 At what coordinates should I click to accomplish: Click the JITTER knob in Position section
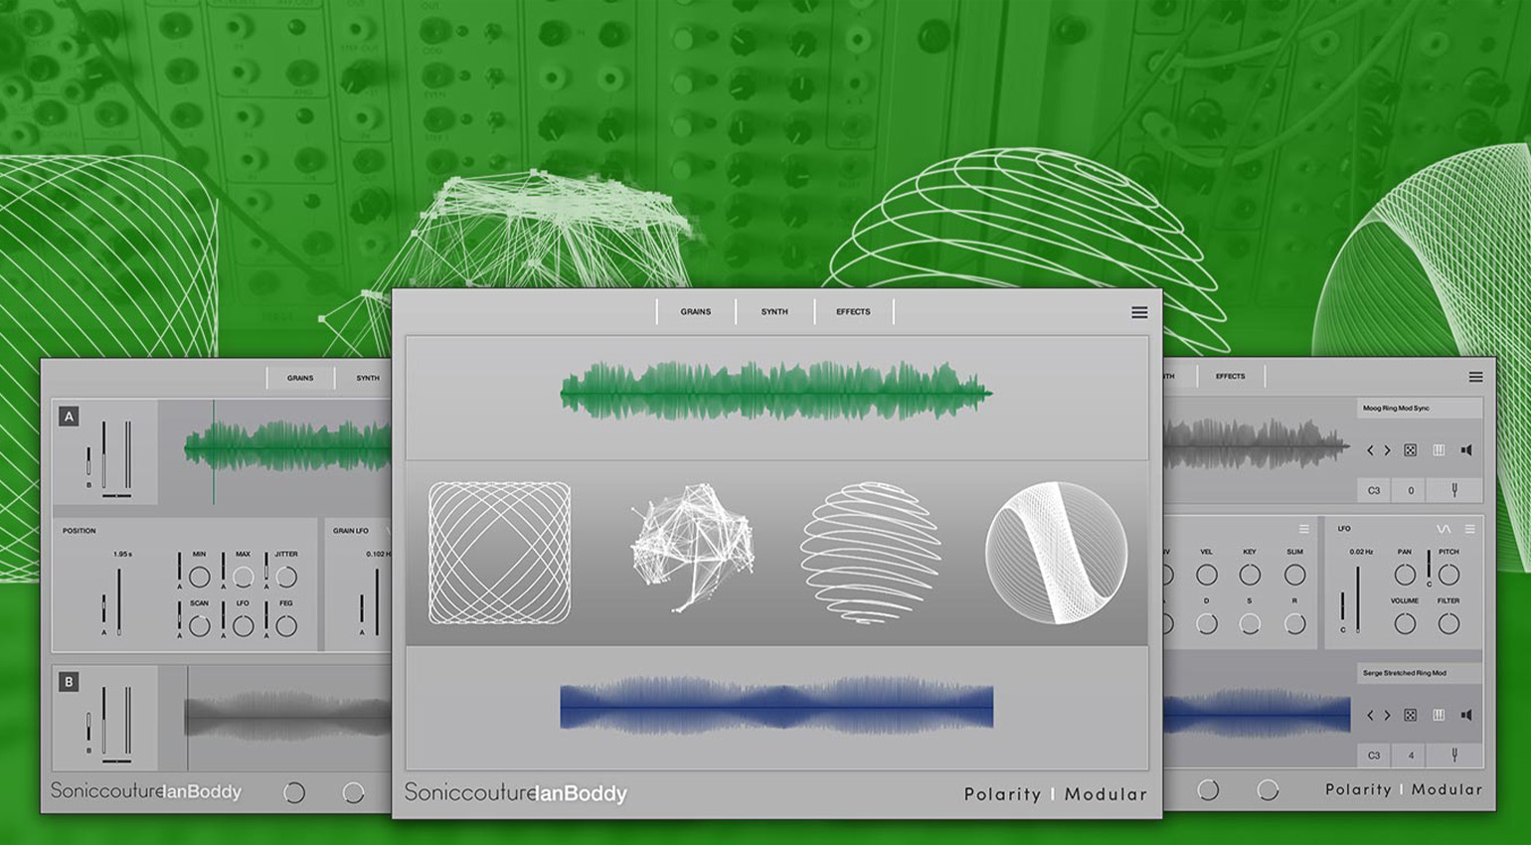286,577
